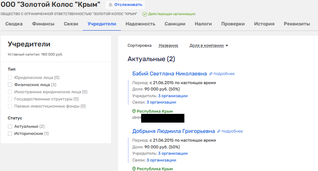
Task: Sort founders by Название
Action: pos(168,46)
